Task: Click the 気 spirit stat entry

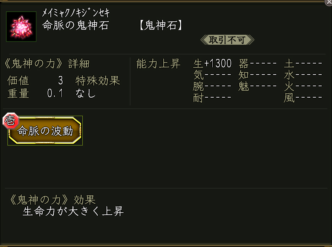Action: point(212,75)
